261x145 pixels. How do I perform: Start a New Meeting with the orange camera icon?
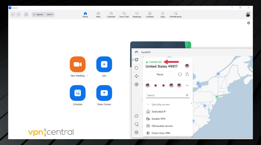(x=77, y=64)
